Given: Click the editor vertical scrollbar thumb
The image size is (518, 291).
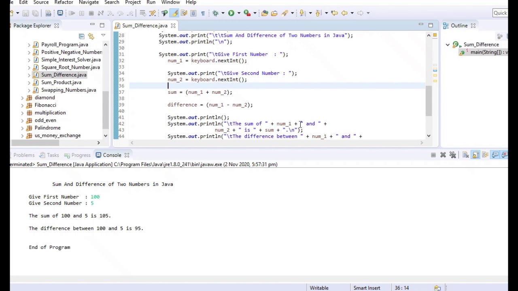Looking at the screenshot, I should tap(429, 101).
